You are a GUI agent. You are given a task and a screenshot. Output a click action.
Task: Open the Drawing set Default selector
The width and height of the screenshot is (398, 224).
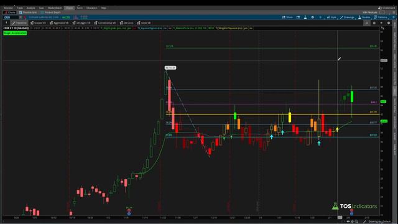point(377,222)
